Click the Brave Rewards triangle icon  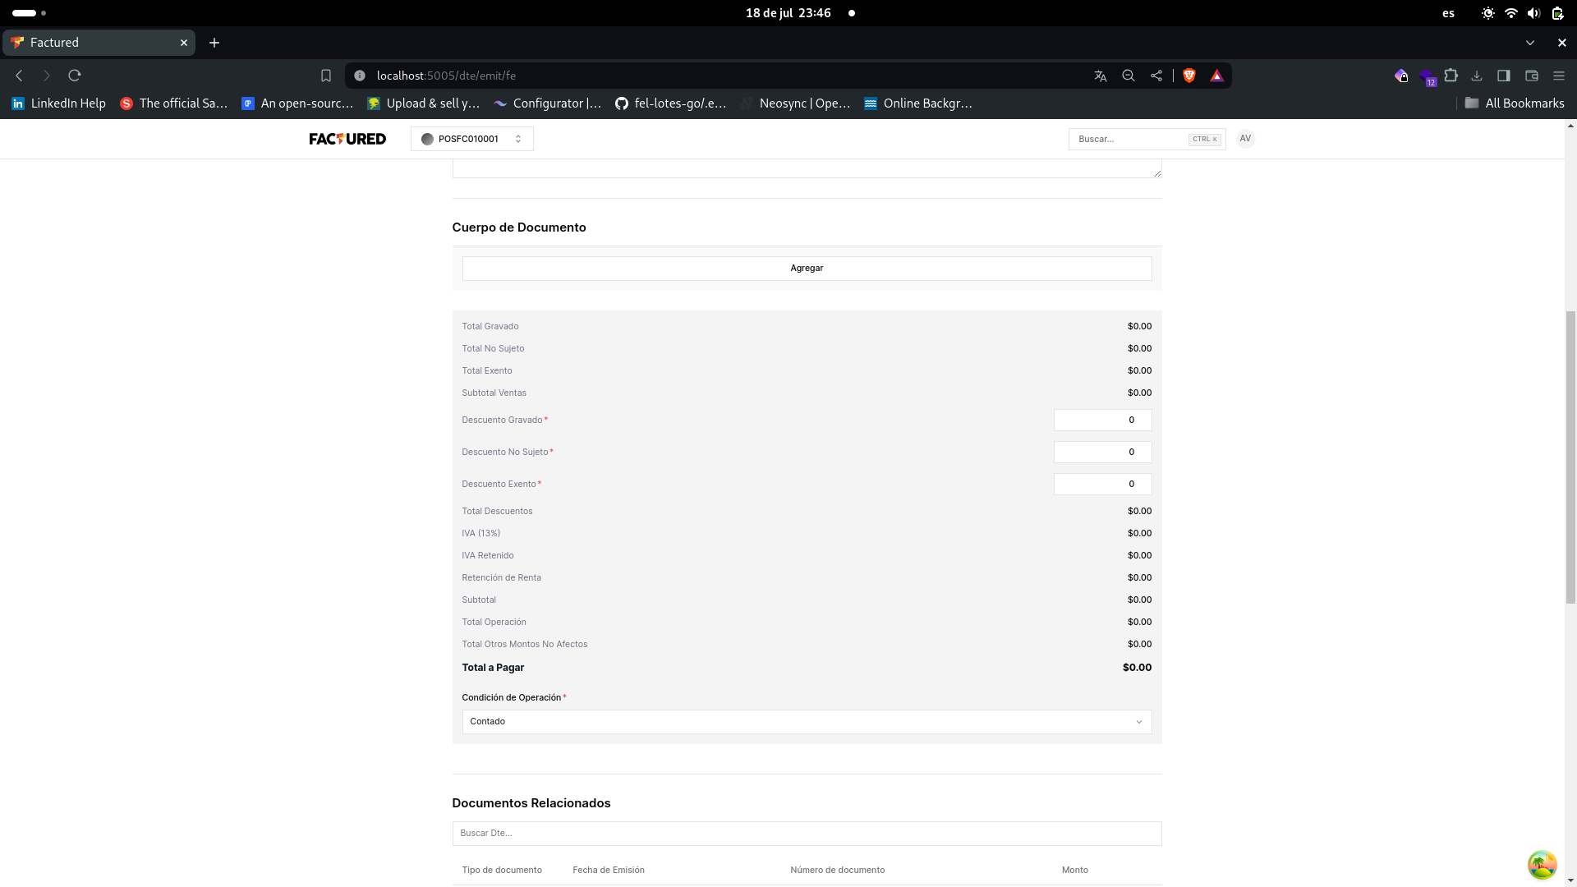[x=1216, y=76]
